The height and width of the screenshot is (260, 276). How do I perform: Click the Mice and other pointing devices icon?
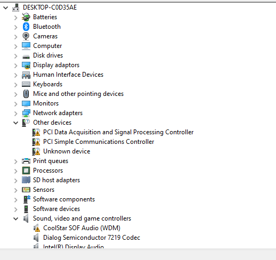click(x=26, y=94)
